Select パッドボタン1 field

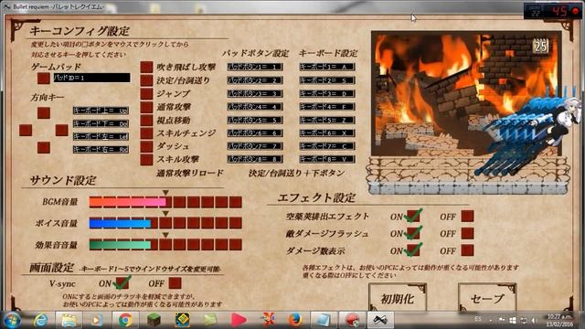pos(255,67)
